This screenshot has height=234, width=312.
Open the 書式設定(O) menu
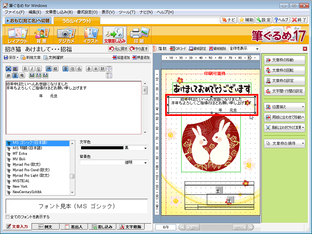(87, 12)
